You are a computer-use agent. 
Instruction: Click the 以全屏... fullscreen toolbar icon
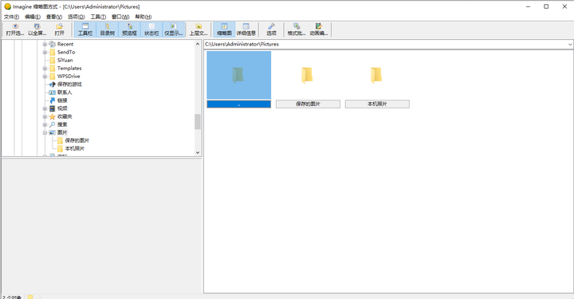(x=37, y=26)
